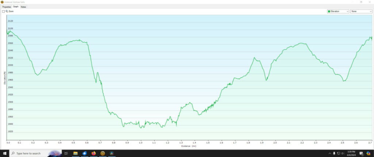Viewport: 374px width, 157px height.
Task: Open the notification center icon
Action: [361, 153]
